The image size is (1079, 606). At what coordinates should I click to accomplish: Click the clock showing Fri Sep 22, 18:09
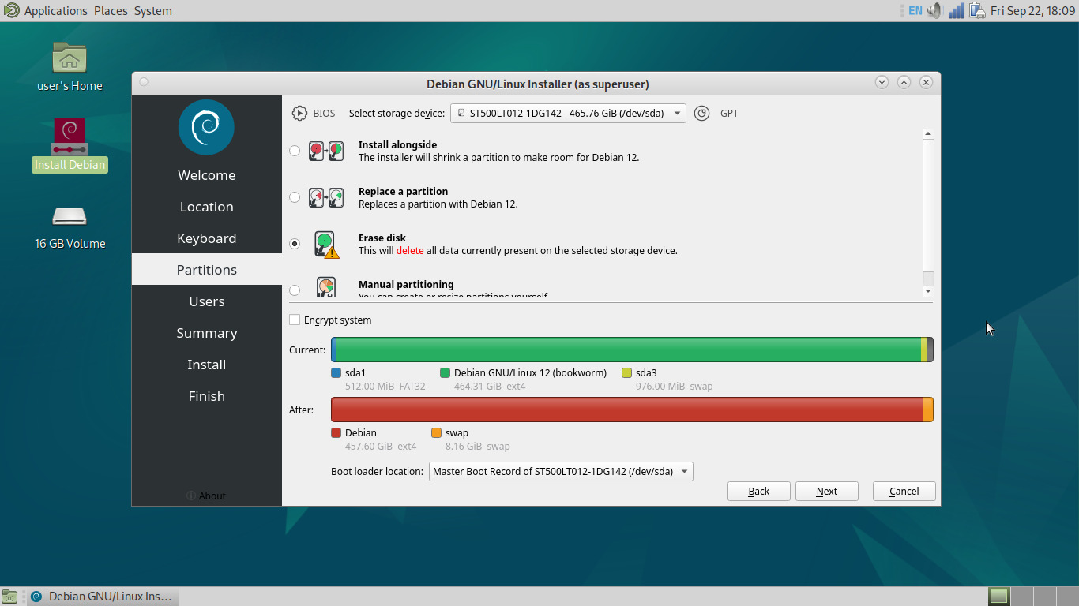pyautogui.click(x=1032, y=10)
